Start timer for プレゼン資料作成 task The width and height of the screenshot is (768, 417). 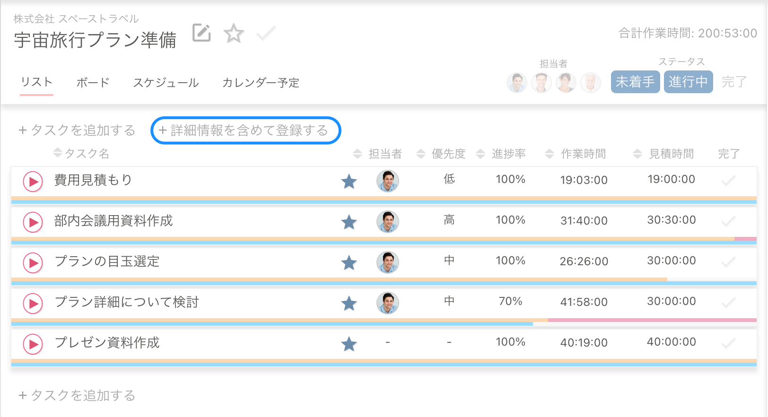[33, 344]
